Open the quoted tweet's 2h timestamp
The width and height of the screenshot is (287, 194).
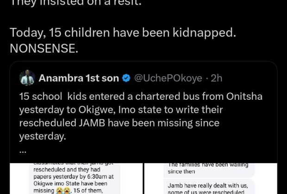[217, 78]
